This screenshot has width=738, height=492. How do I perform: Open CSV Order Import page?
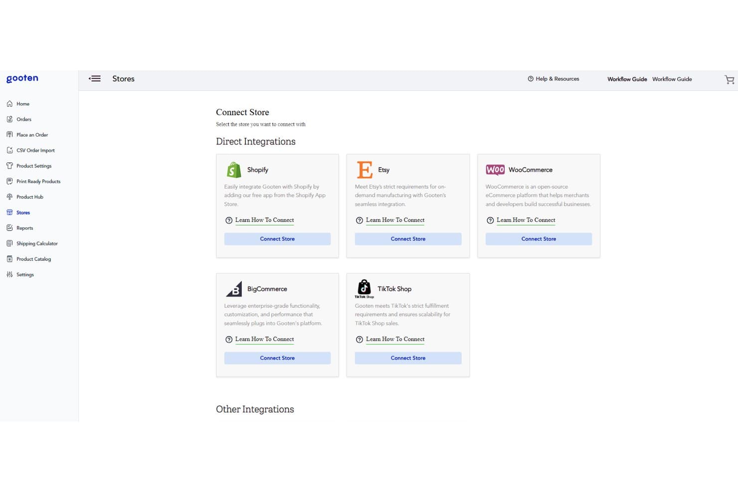point(36,150)
